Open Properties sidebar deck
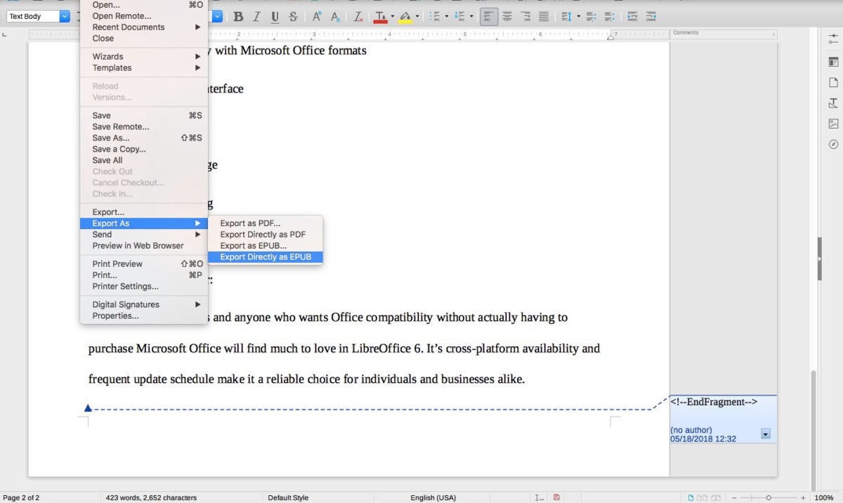843x503 pixels. (833, 62)
